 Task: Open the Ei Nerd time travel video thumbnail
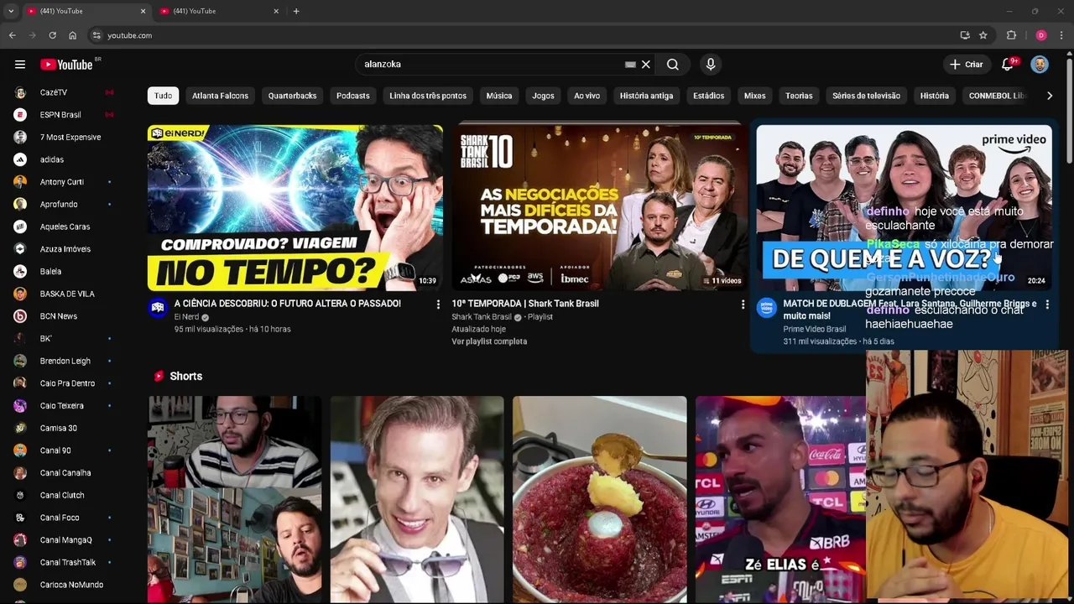[295, 208]
